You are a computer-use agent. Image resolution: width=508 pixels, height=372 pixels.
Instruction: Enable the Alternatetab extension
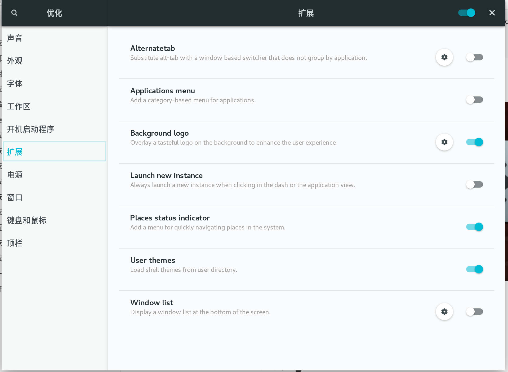(474, 57)
